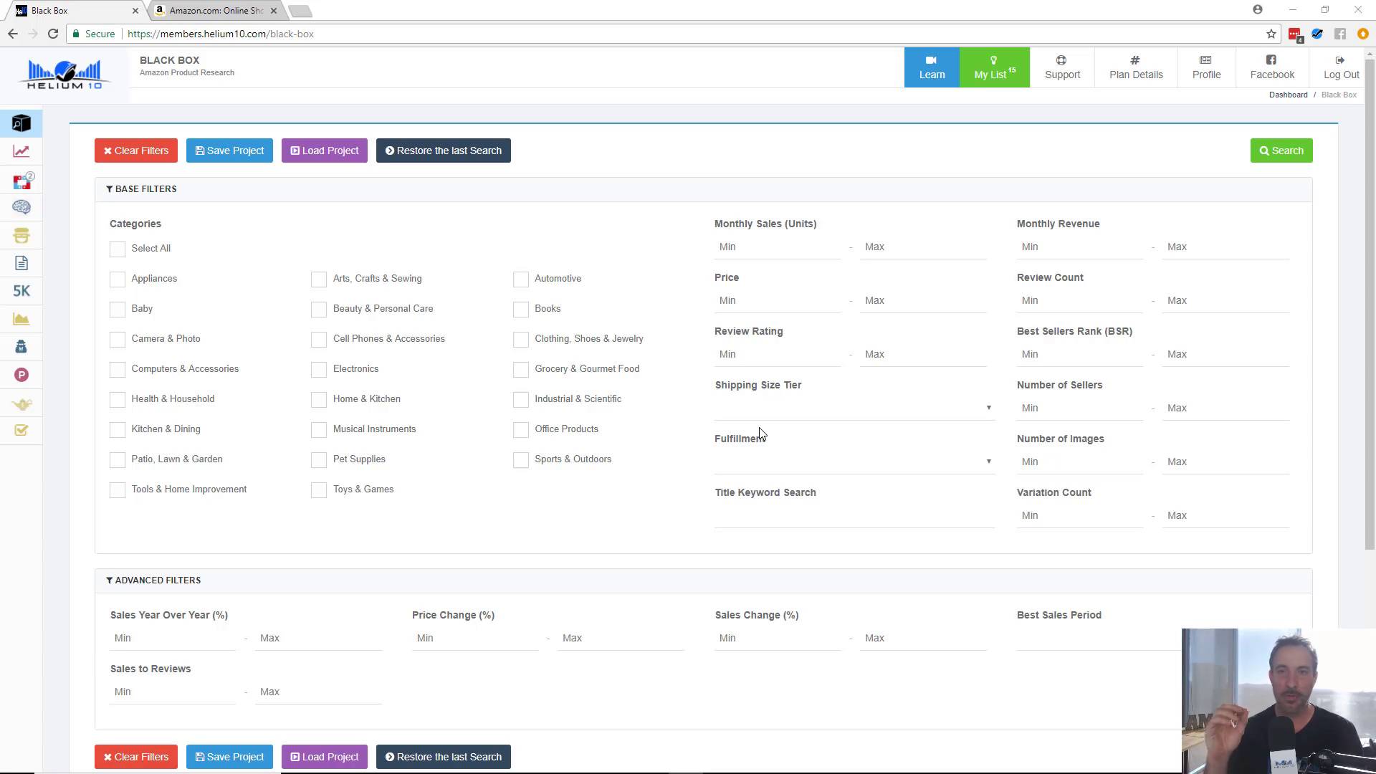Go to Support
This screenshot has width=1376, height=774.
coord(1062,67)
